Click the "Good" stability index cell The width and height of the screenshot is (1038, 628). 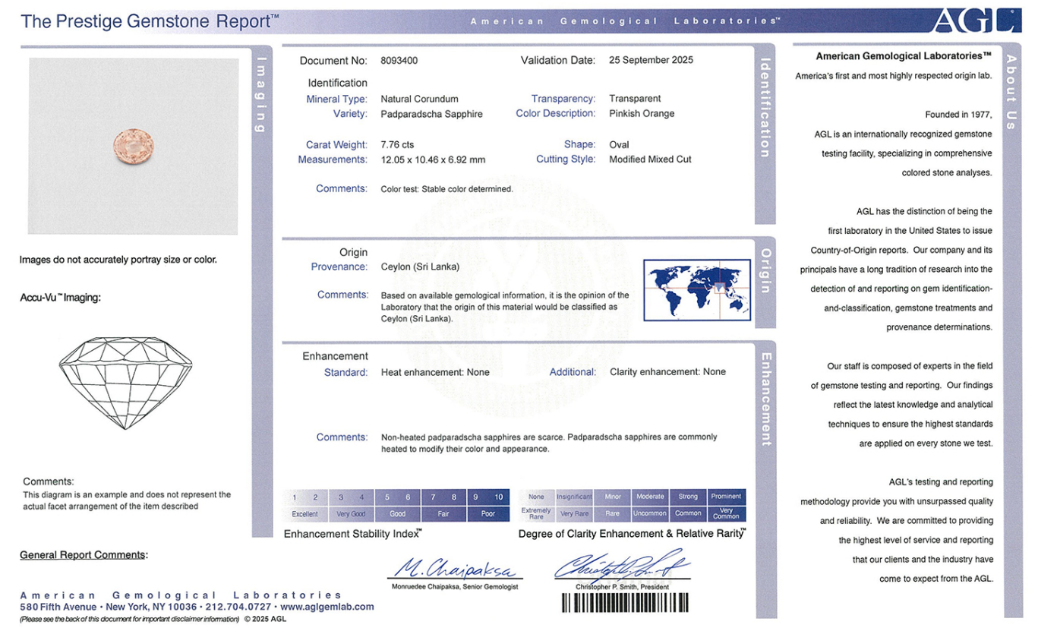(397, 514)
